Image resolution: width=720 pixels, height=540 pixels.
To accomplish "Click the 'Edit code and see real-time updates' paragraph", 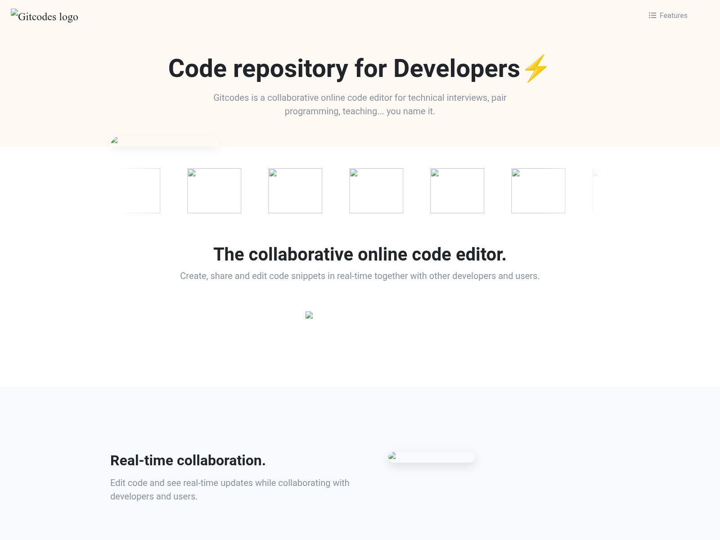I will click(229, 490).
